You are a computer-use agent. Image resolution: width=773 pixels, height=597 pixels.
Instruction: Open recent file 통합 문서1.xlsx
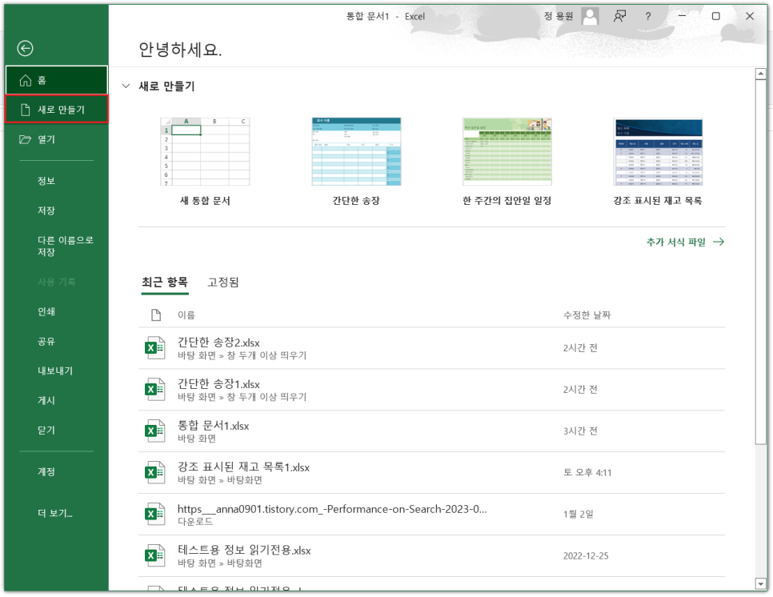tap(431, 431)
